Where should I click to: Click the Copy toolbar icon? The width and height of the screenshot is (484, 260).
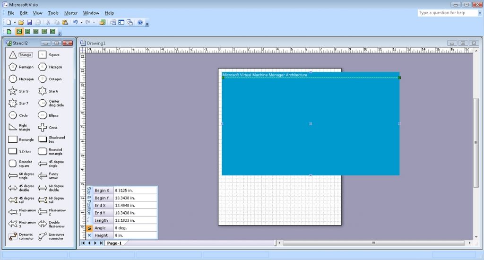coord(57,22)
